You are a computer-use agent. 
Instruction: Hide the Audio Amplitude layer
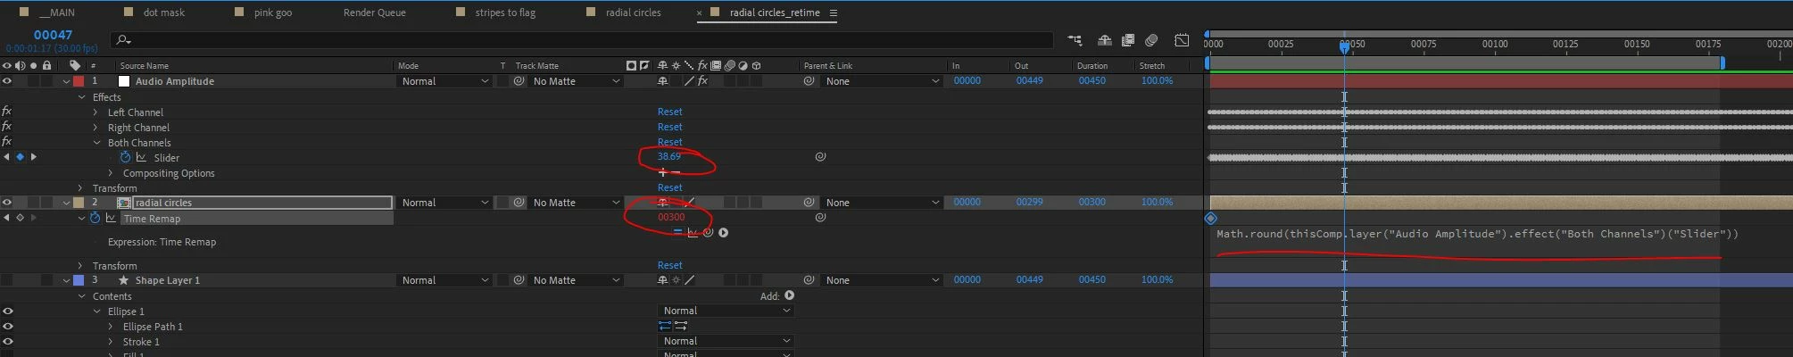(7, 81)
